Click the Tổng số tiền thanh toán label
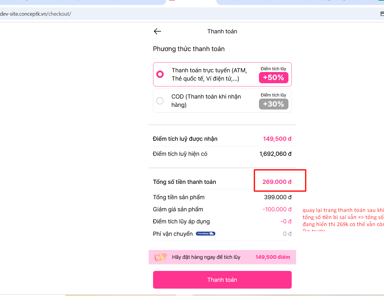The height and width of the screenshot is (296, 384). pos(184,182)
